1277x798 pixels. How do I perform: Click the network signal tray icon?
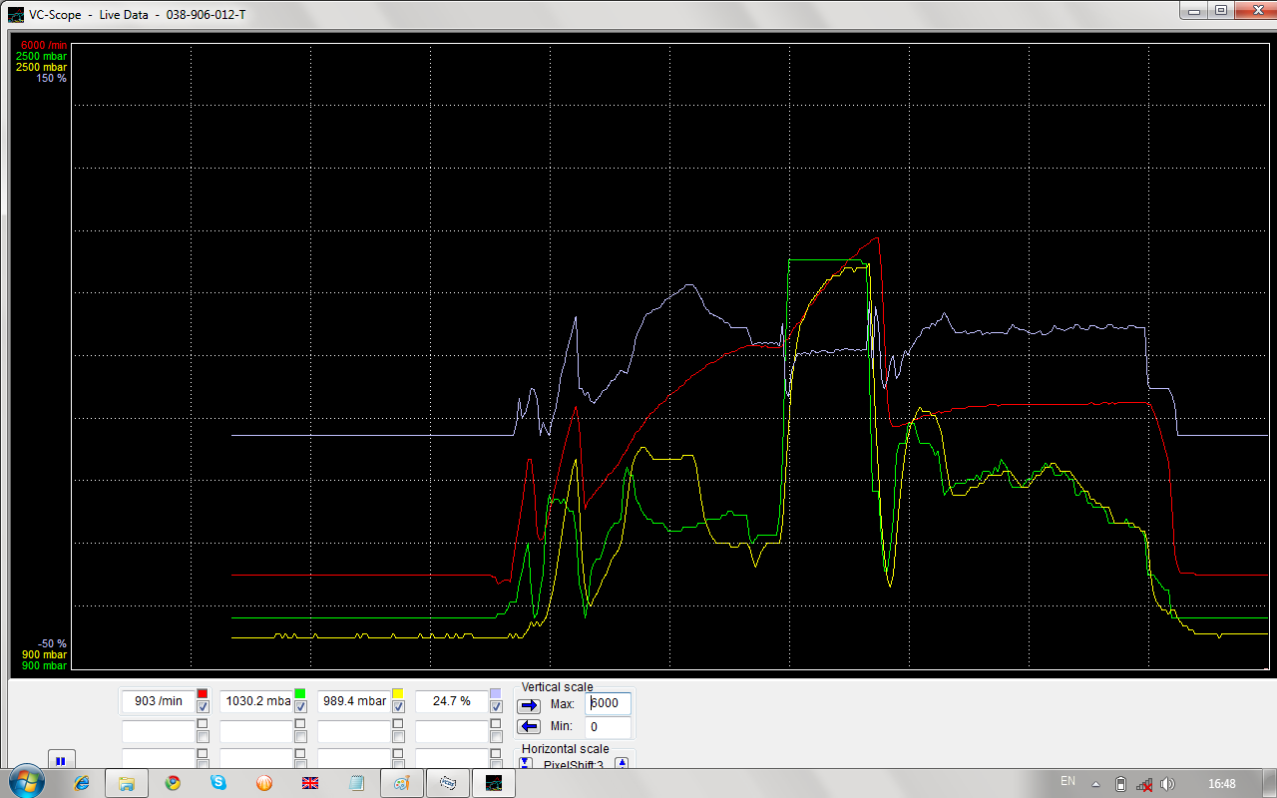coord(1143,783)
